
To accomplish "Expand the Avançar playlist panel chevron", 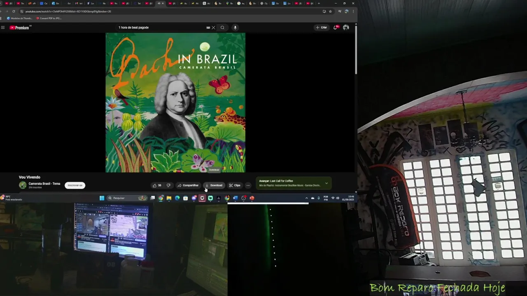I will pos(326,183).
